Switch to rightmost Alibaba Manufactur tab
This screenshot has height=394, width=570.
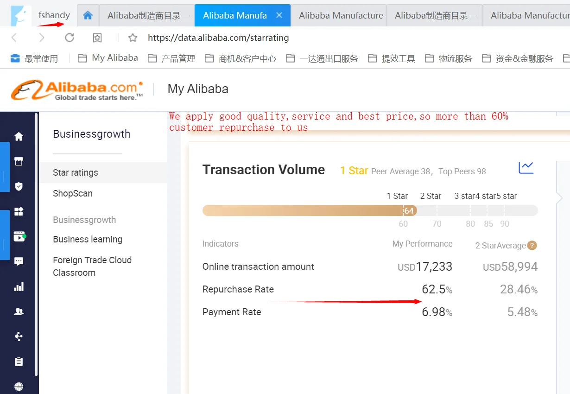pos(527,15)
